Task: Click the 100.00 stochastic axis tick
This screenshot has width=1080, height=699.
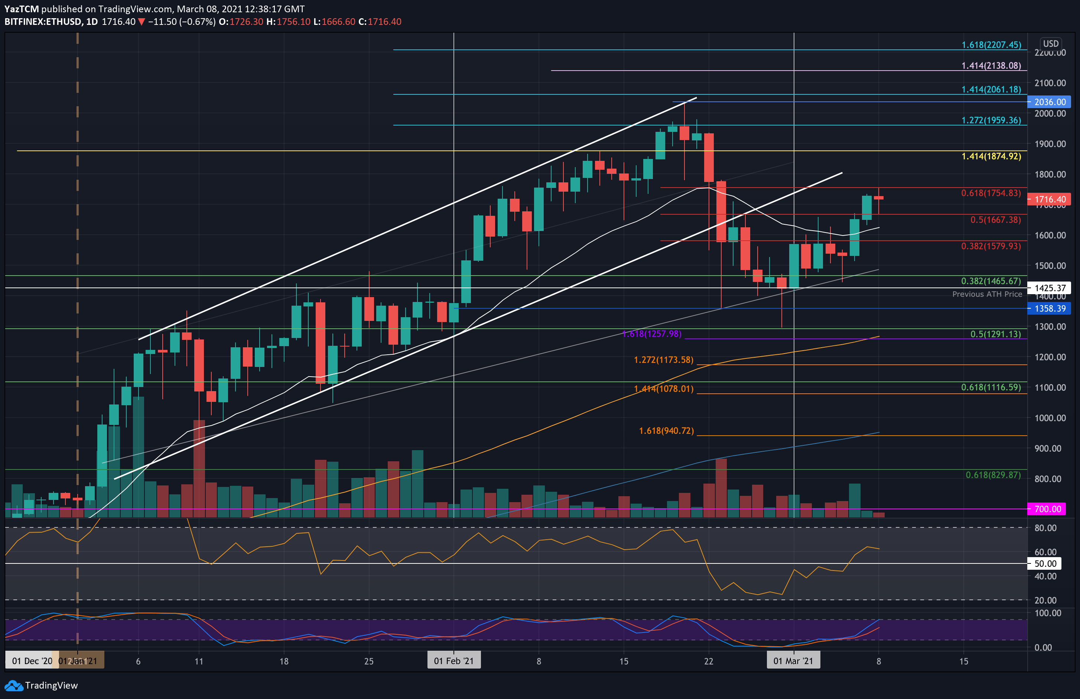Action: [x=1047, y=613]
